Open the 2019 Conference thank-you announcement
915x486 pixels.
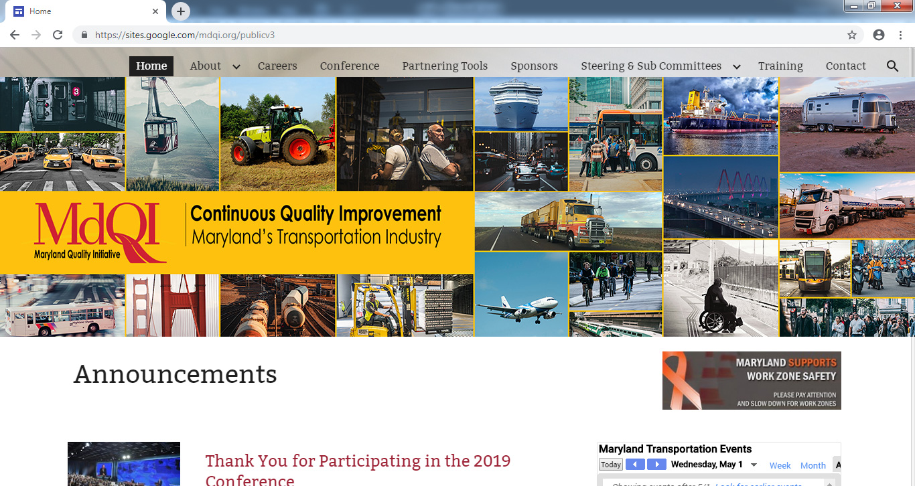pyautogui.click(x=358, y=470)
